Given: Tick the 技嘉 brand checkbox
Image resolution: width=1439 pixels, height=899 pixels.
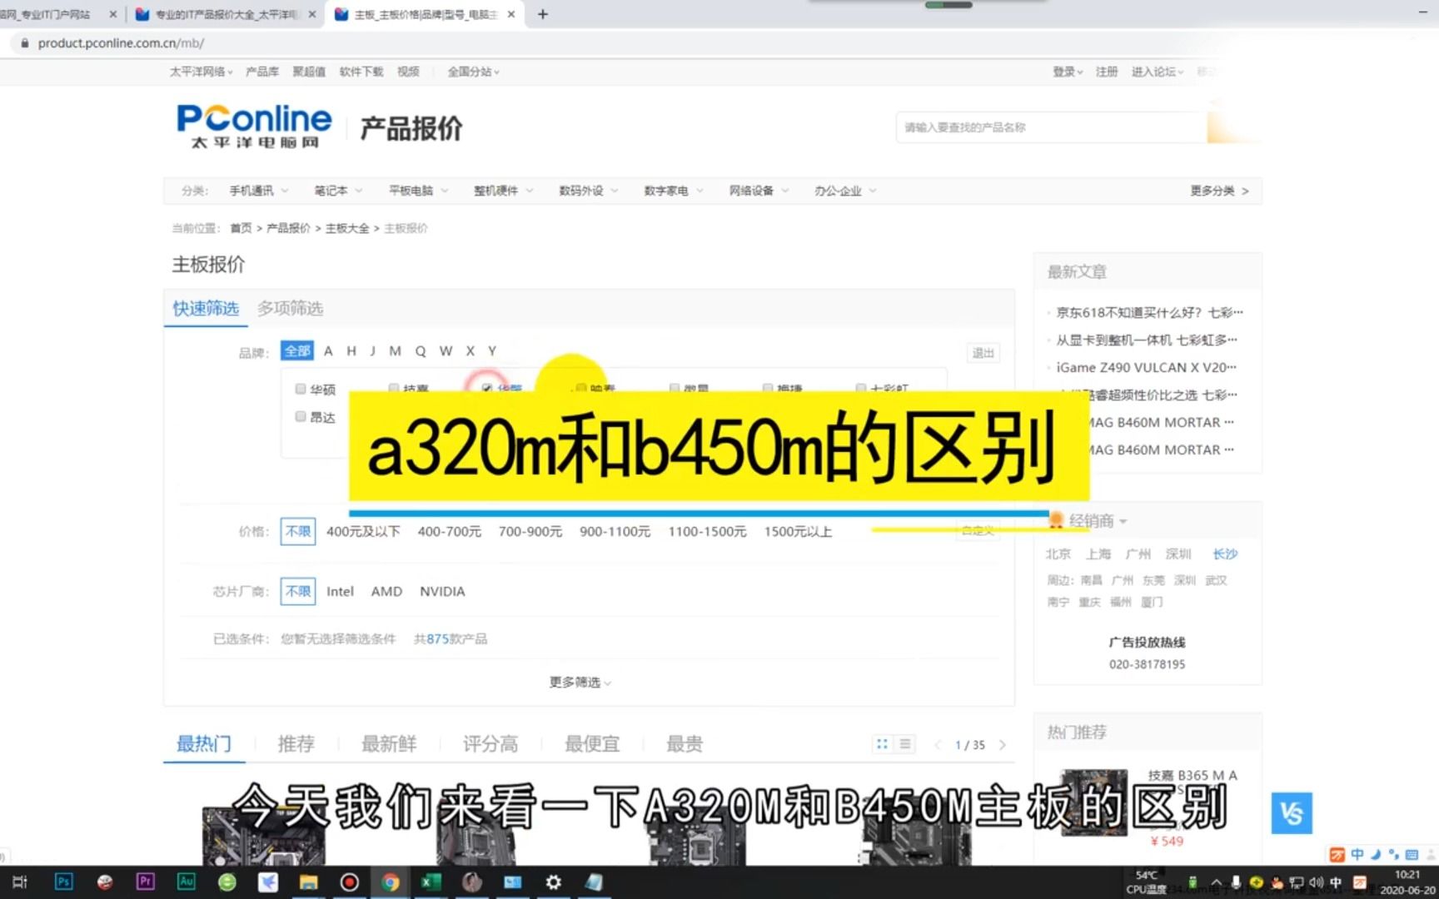Looking at the screenshot, I should (394, 388).
